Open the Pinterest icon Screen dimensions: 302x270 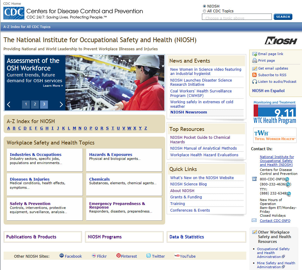(x=118, y=255)
